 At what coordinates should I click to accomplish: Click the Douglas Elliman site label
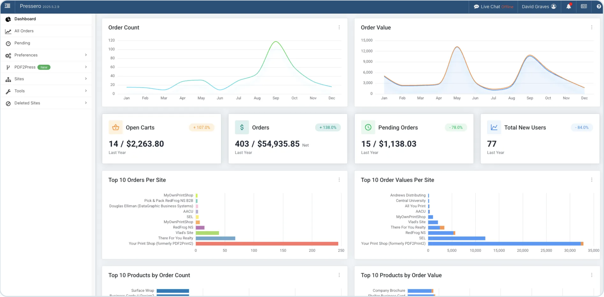[151, 206]
